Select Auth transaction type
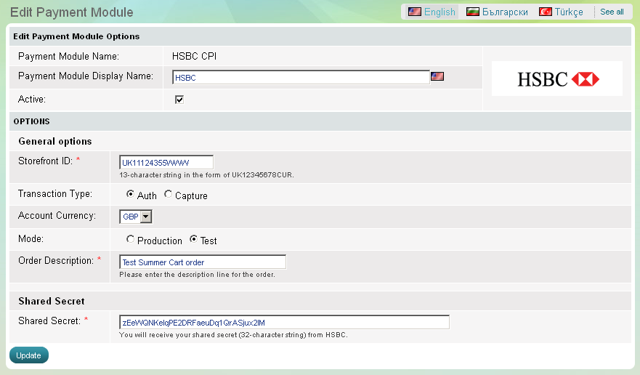640x375 pixels. pyautogui.click(x=130, y=194)
